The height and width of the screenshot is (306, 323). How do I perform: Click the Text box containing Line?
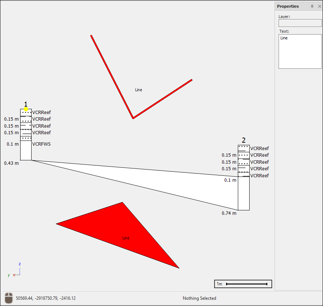coord(300,51)
